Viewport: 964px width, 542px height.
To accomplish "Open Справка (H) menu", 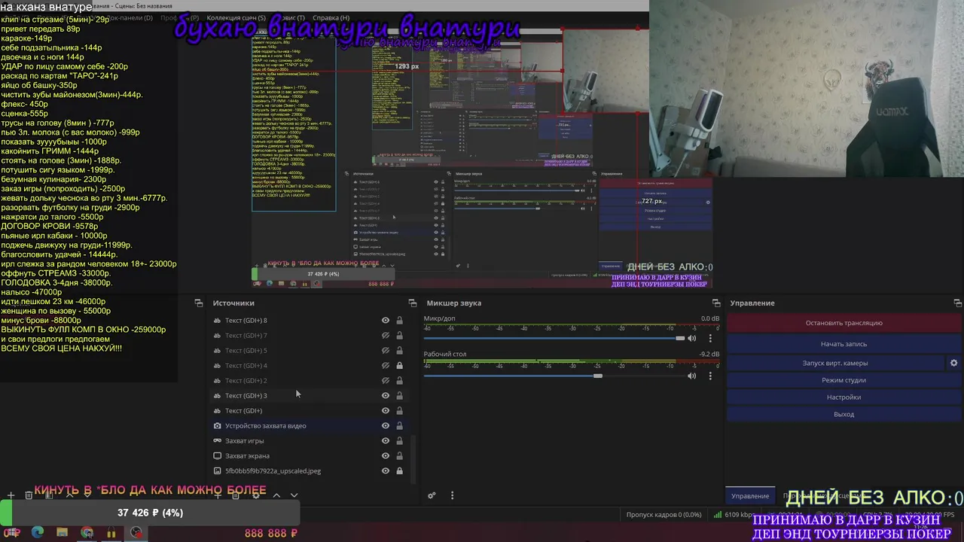I will pos(331,17).
